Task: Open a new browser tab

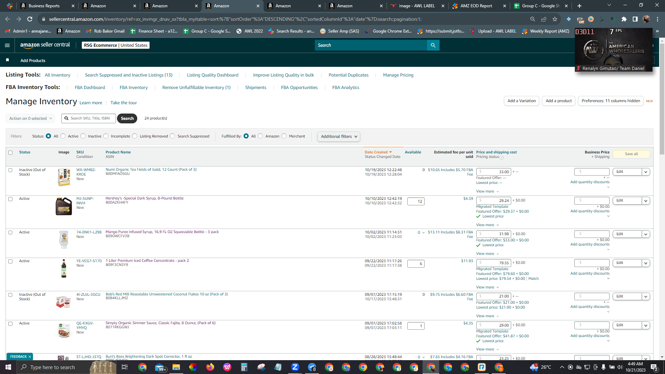Action: [x=579, y=6]
